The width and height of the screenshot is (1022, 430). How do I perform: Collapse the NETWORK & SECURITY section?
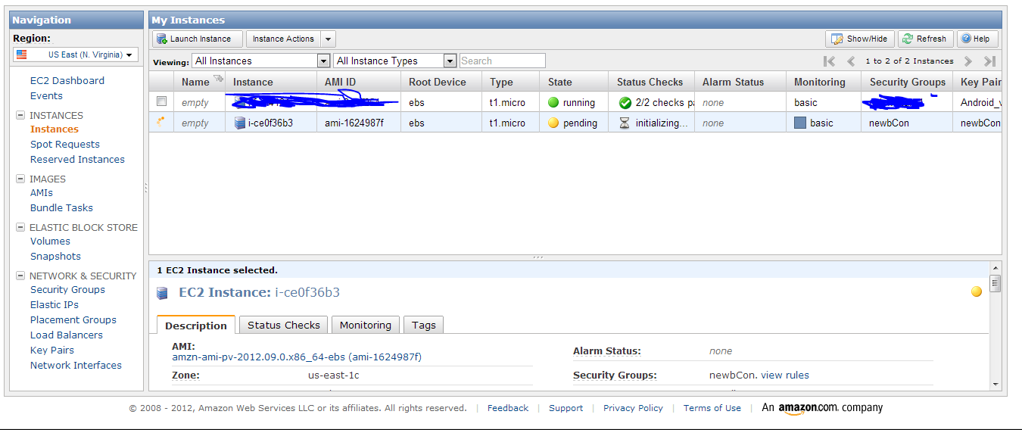20,276
